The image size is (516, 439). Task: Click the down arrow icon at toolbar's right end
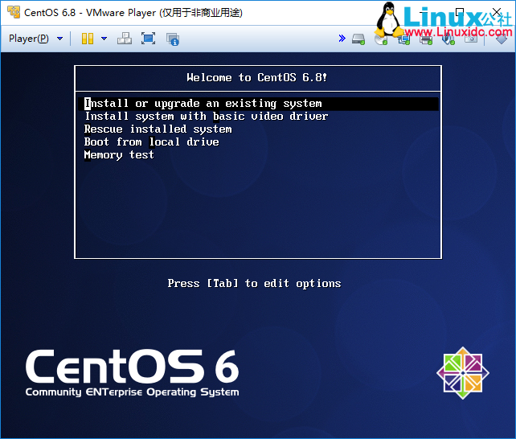(x=502, y=38)
